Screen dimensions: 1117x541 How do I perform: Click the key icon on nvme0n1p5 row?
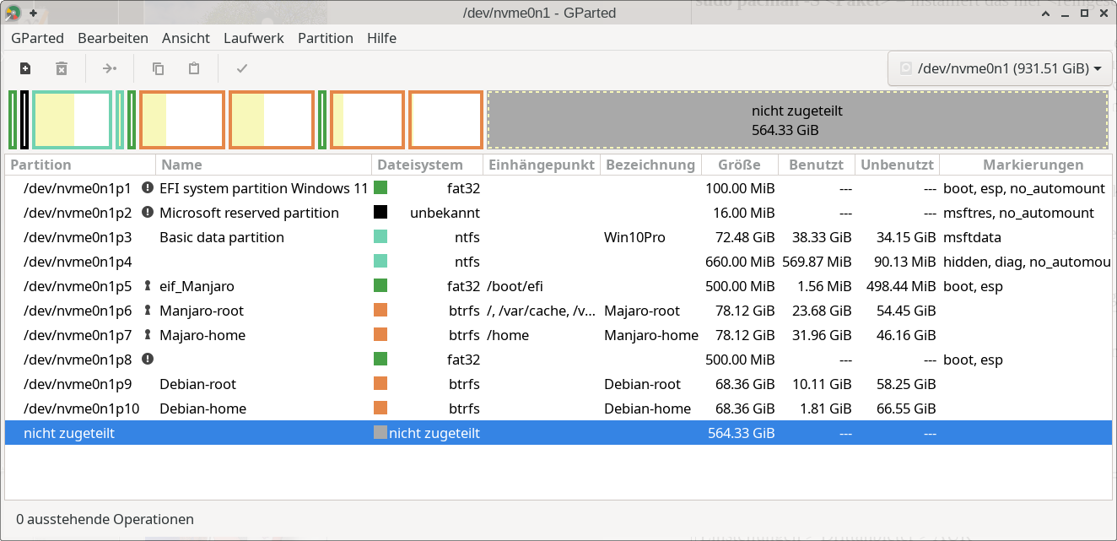148,286
